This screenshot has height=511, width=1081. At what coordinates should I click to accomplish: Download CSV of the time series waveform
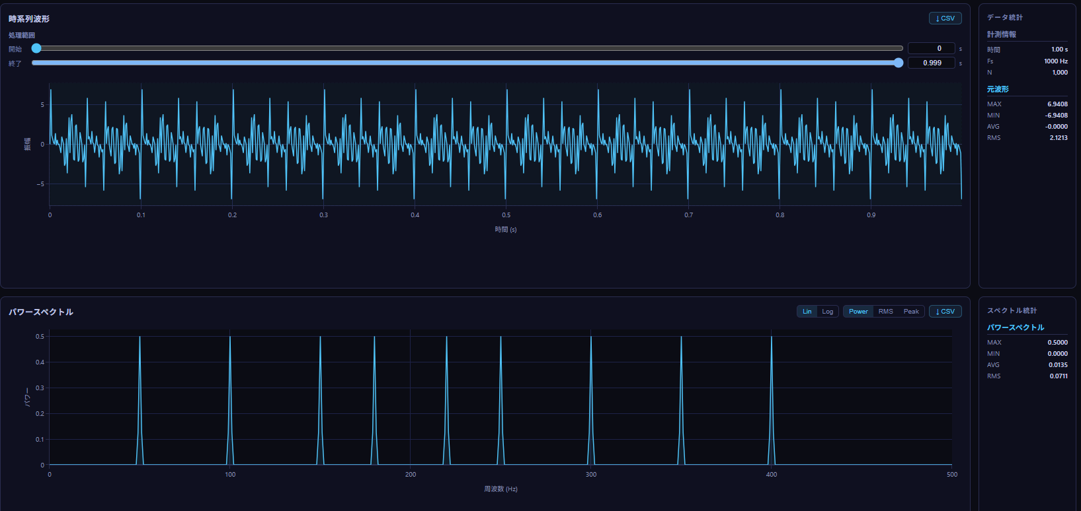click(x=945, y=18)
